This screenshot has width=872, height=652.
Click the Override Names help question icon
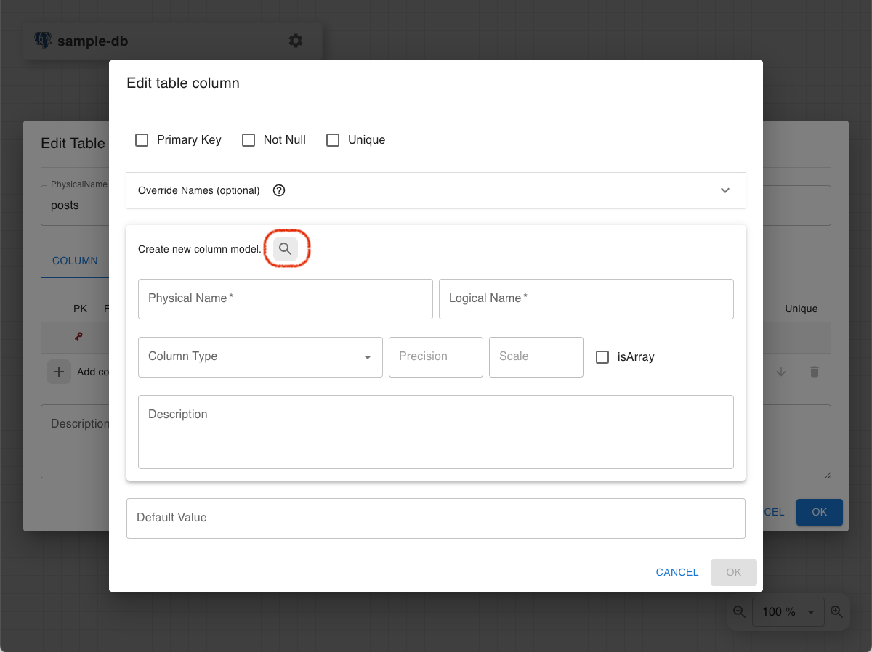tap(279, 190)
